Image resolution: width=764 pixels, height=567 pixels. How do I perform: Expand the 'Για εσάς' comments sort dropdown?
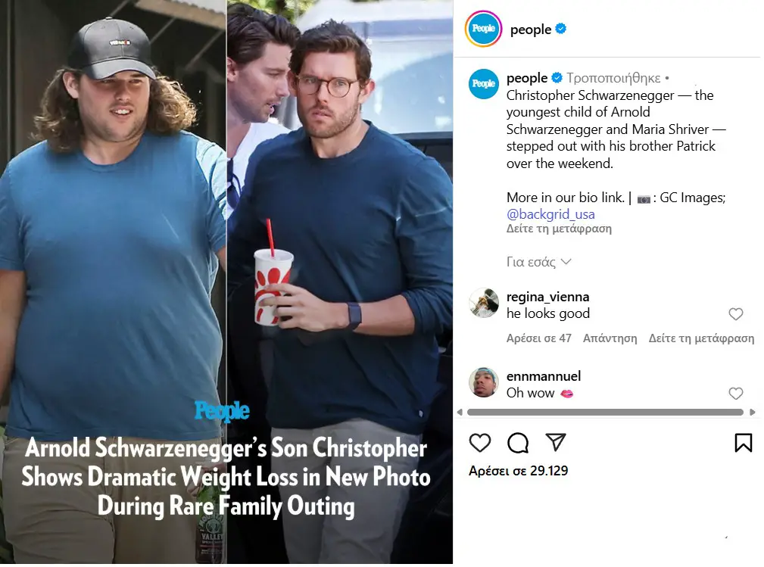tap(538, 262)
